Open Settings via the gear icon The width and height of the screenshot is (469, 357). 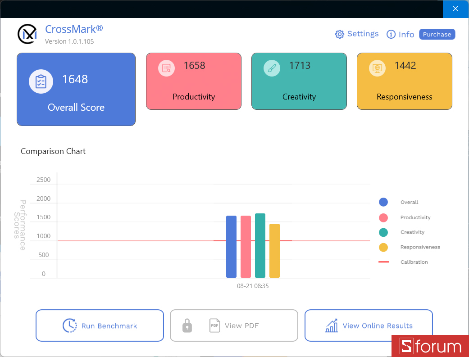coord(340,34)
